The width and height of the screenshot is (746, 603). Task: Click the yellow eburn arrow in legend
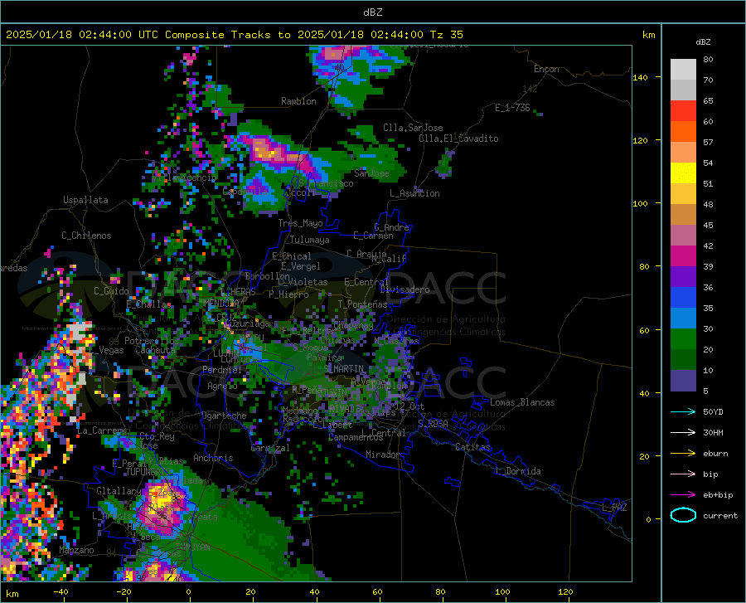(683, 454)
